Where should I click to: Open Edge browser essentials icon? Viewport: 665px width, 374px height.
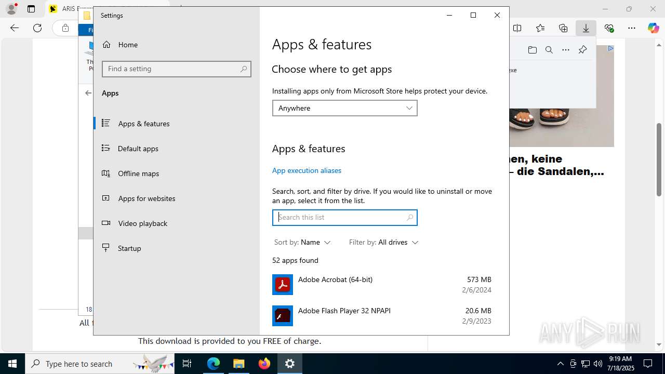[x=609, y=28]
